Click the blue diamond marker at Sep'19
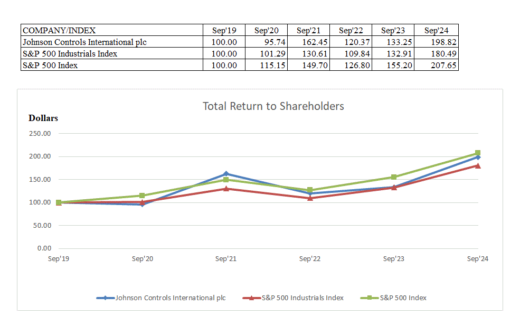520x334 pixels. [x=58, y=202]
